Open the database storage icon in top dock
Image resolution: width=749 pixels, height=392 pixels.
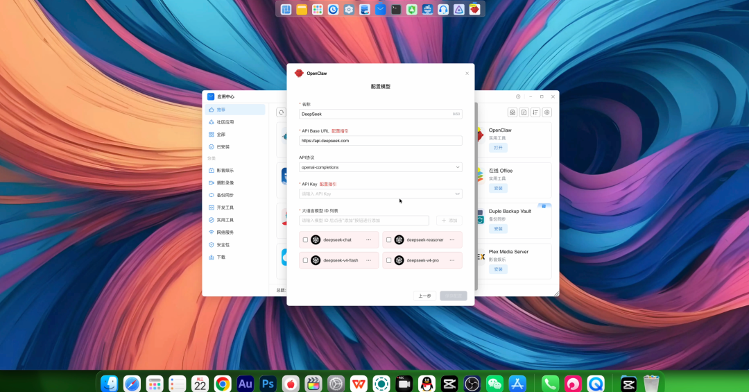coord(365,9)
